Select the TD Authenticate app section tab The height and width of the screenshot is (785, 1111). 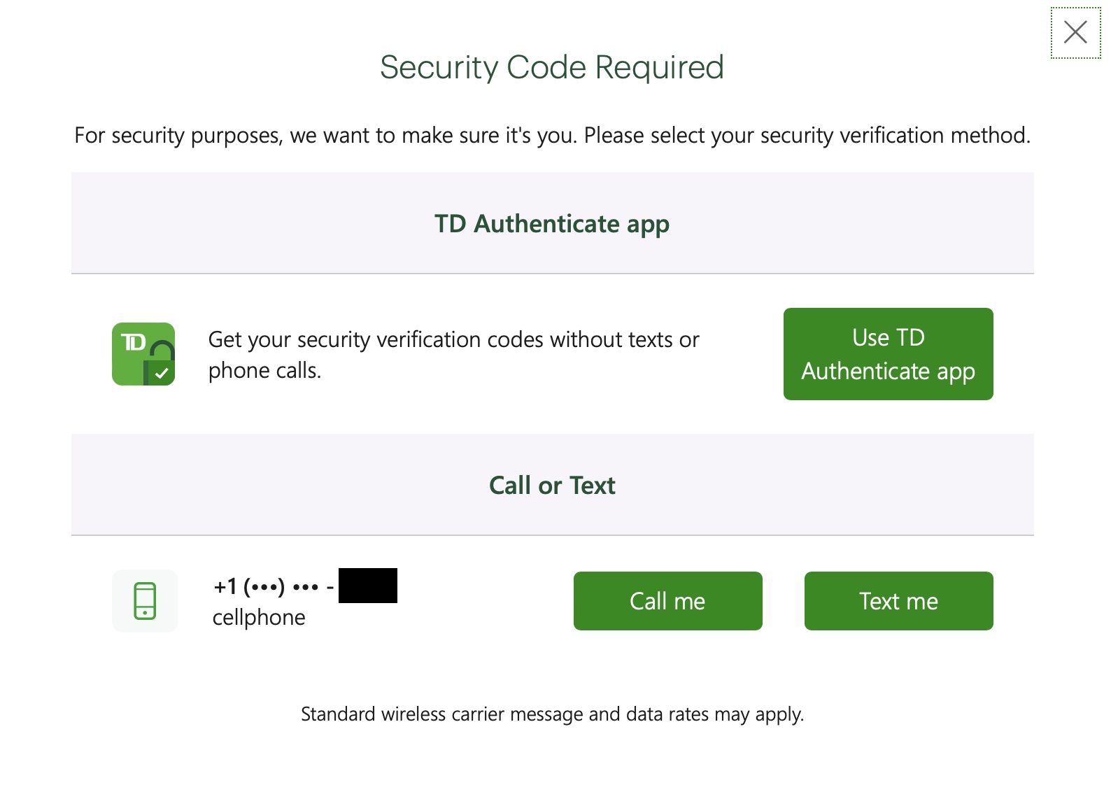click(x=552, y=224)
